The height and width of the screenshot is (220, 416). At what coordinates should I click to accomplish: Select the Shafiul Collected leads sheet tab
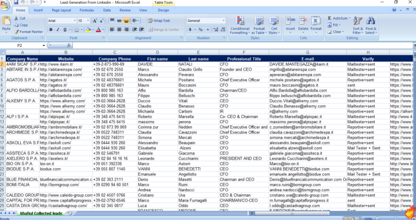pos(41,213)
